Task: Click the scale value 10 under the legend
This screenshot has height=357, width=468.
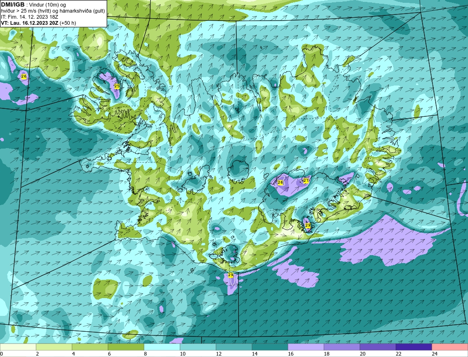Action: (183, 354)
